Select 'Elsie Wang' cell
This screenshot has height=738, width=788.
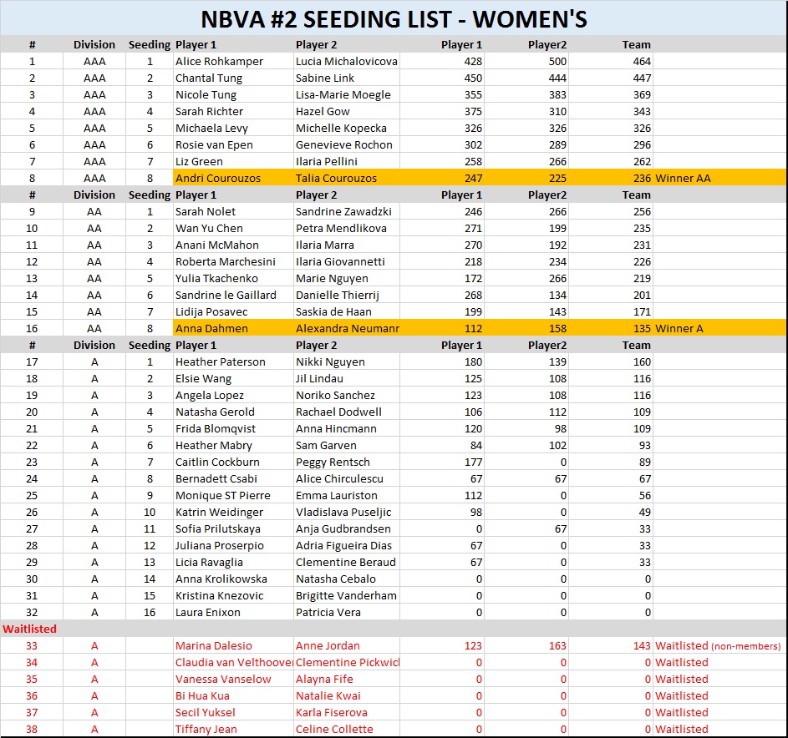coord(233,378)
